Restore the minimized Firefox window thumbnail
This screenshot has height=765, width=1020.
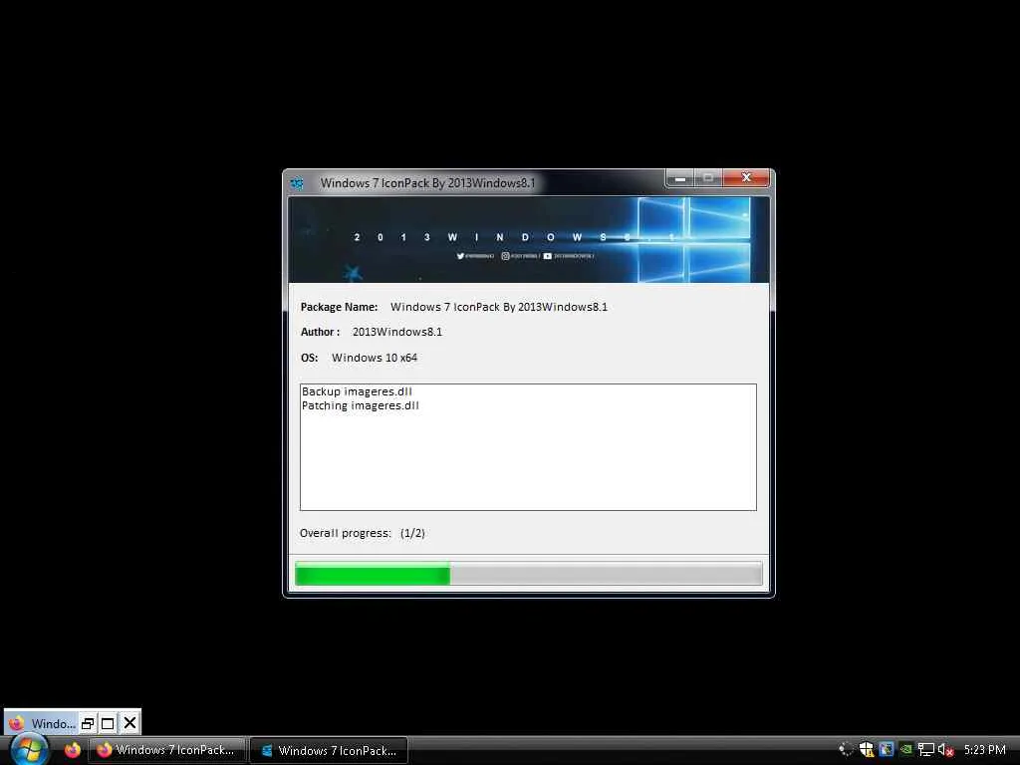point(88,723)
